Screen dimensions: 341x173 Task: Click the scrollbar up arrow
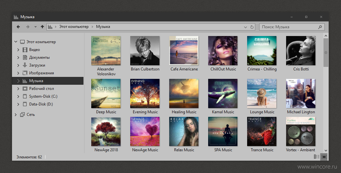coord(326,36)
